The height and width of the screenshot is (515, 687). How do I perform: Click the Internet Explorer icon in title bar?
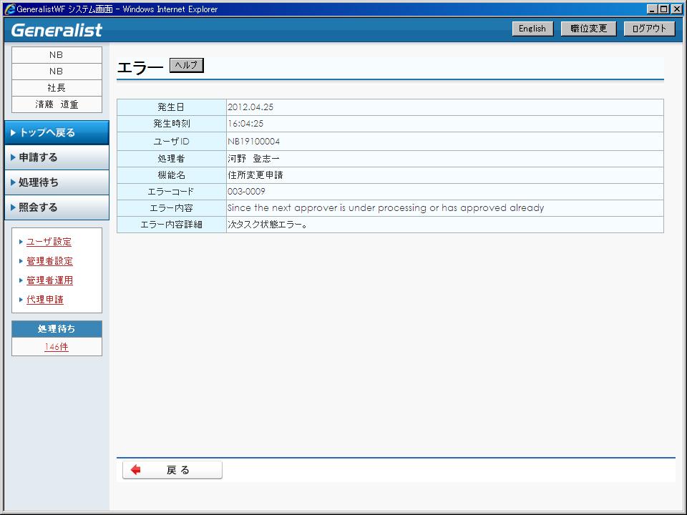pyautogui.click(x=9, y=9)
